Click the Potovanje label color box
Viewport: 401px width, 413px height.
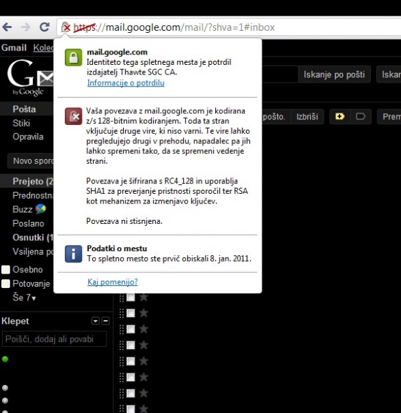(x=5, y=284)
